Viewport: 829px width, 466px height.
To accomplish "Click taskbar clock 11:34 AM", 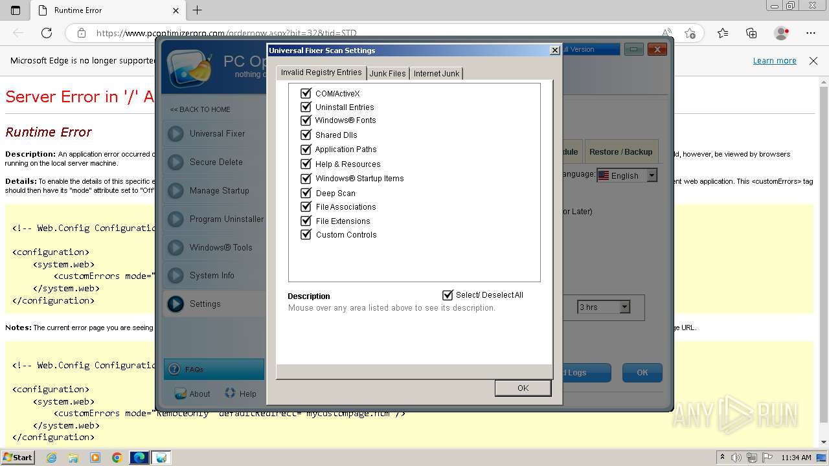I will (x=796, y=458).
